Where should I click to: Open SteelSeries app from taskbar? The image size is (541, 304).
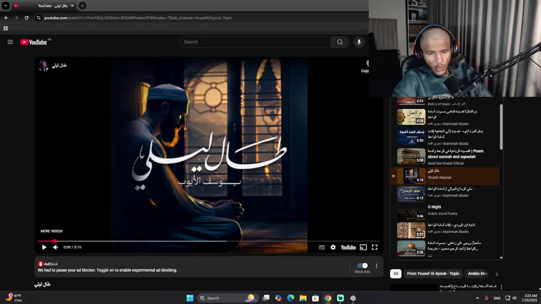pos(353,298)
